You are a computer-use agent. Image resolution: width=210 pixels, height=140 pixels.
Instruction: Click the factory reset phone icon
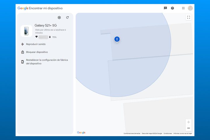pos(23,62)
